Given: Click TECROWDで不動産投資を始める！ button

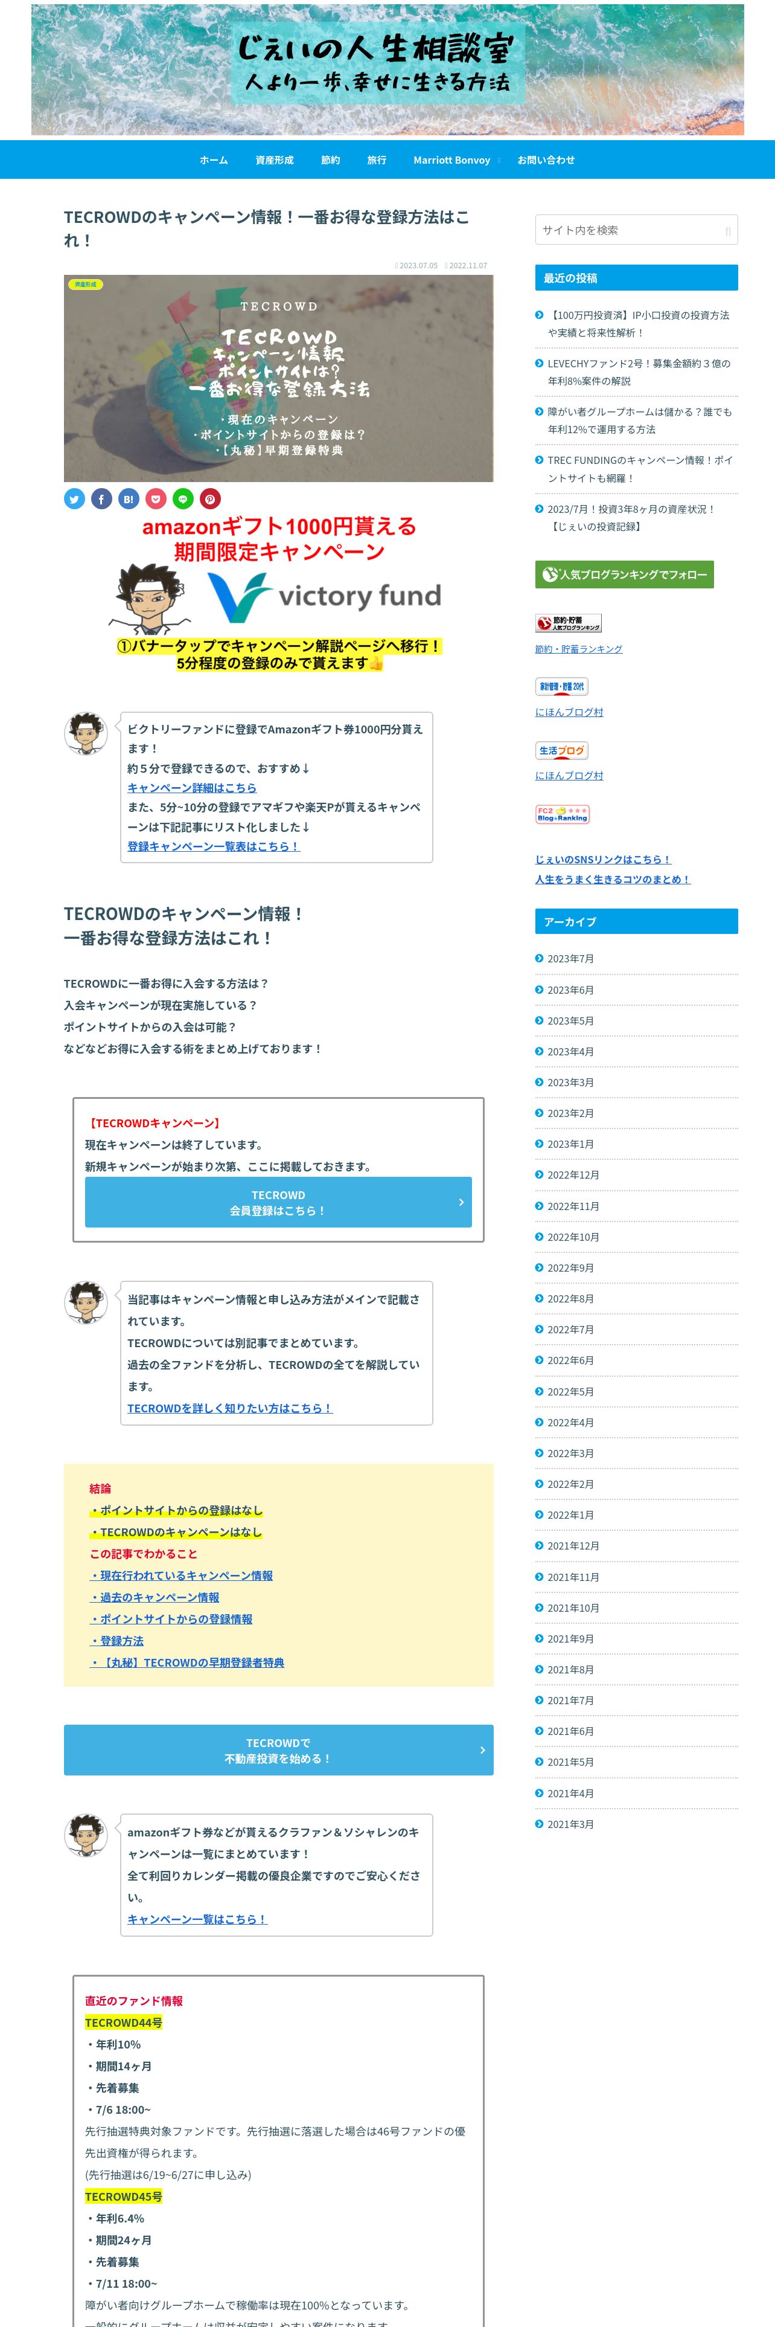Looking at the screenshot, I should click(278, 1749).
